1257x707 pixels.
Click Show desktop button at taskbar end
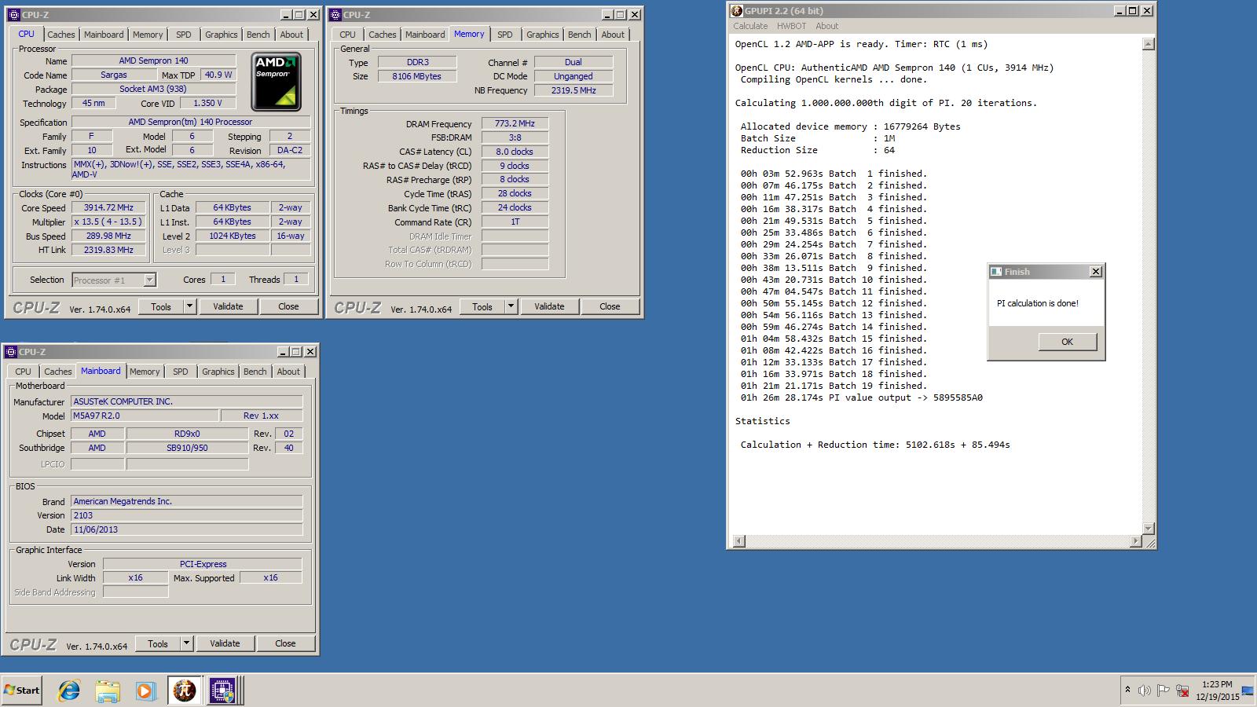coord(1248,691)
